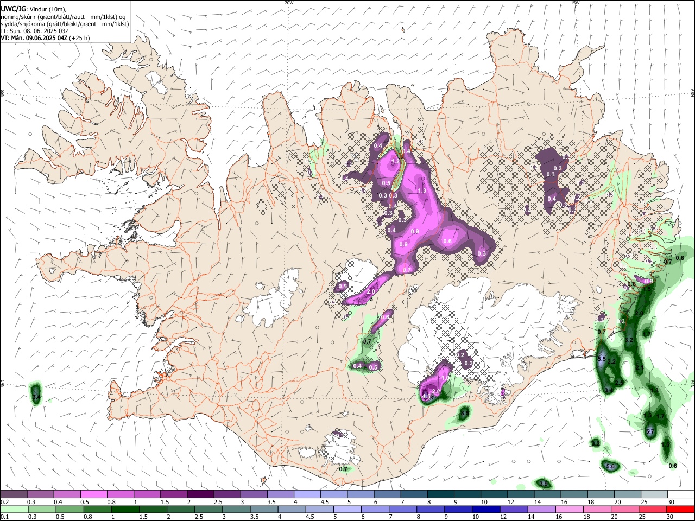Screen dimensions: 695x521
Task: Select lower legend swatch starting at 25
Action: (x=654, y=509)
